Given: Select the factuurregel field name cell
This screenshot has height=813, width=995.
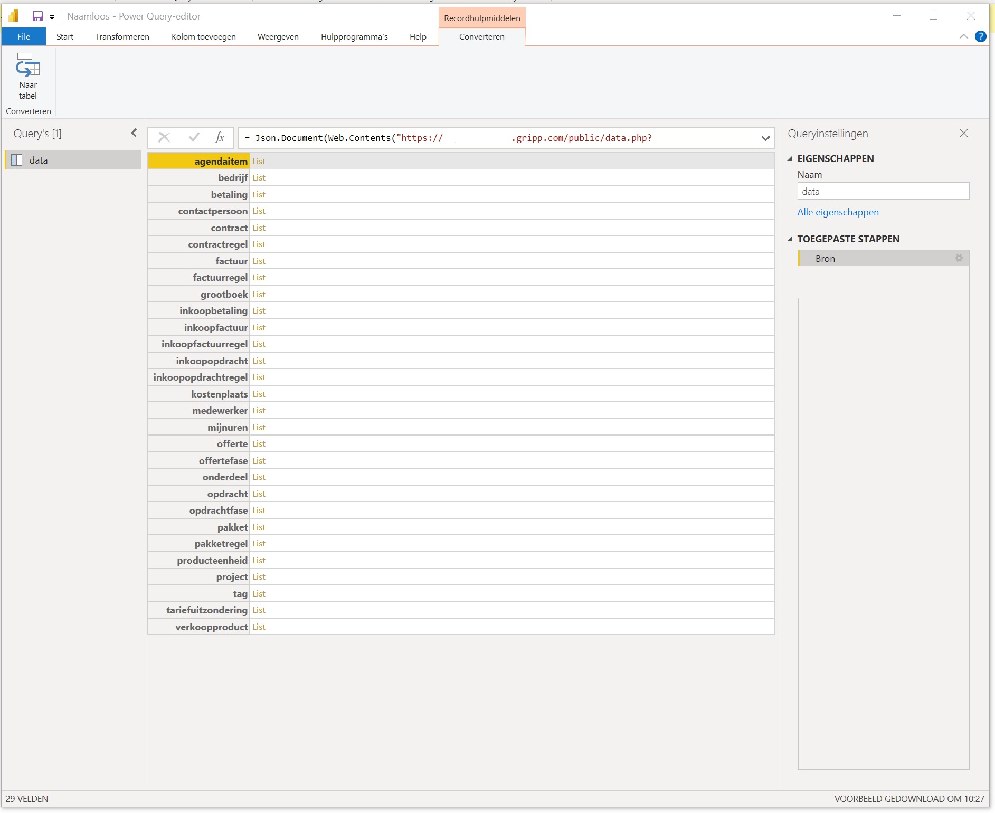Looking at the screenshot, I should tap(198, 278).
